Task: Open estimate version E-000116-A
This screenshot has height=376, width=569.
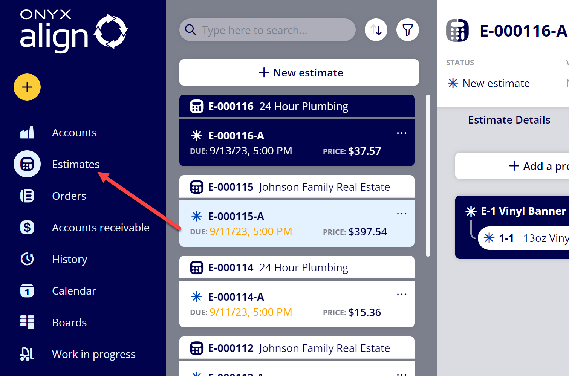Action: [297, 143]
